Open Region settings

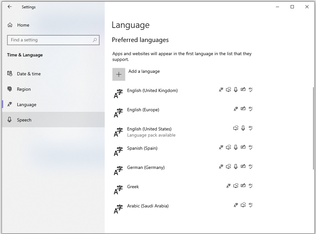[53, 89]
